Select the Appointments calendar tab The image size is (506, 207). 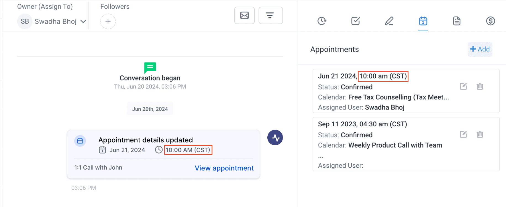click(x=423, y=21)
